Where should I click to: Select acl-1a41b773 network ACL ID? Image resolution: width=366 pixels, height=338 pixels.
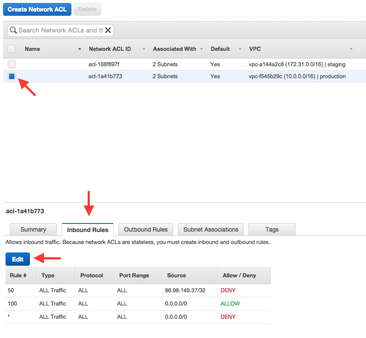105,76
